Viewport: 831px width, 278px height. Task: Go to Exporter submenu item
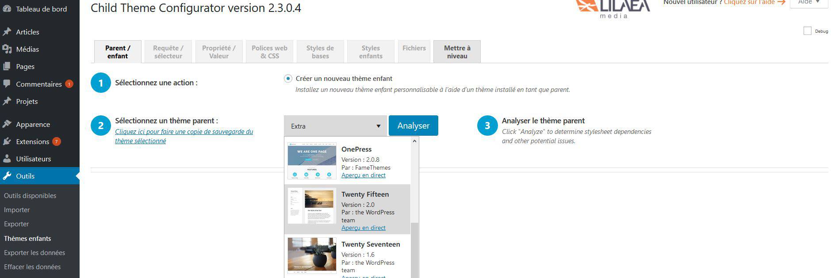pos(16,224)
